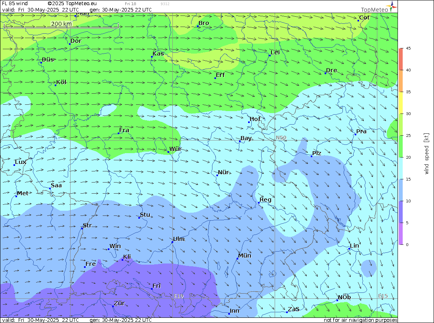This screenshot has width=434, height=323.
Task: Select the "Inn" city label
Action: [x=234, y=311]
